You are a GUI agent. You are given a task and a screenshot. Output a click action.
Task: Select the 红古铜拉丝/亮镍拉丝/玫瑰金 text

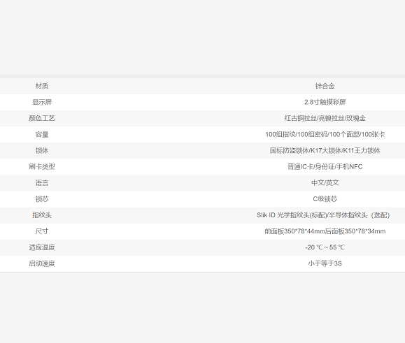[325, 118]
